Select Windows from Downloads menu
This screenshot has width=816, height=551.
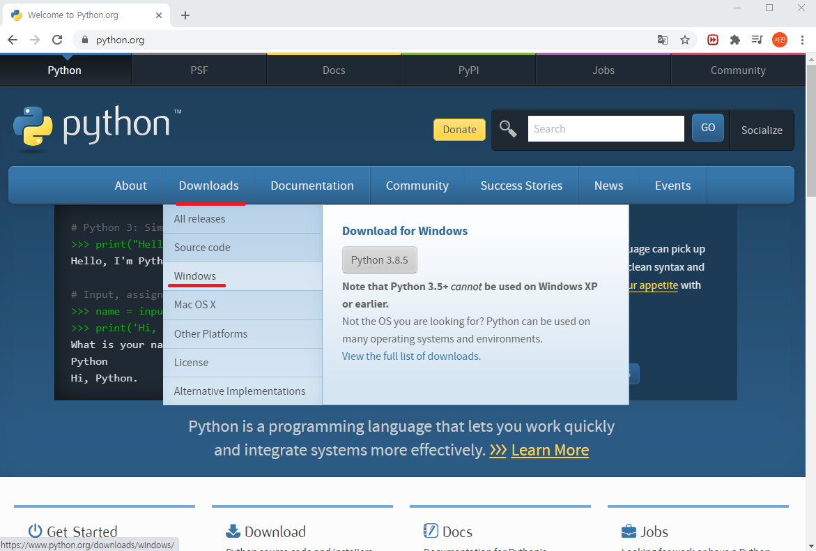tap(243, 276)
